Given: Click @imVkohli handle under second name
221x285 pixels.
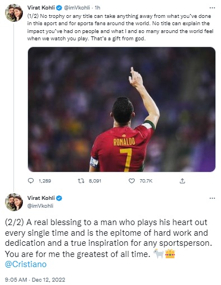Looking at the screenshot, I should click(40, 206).
